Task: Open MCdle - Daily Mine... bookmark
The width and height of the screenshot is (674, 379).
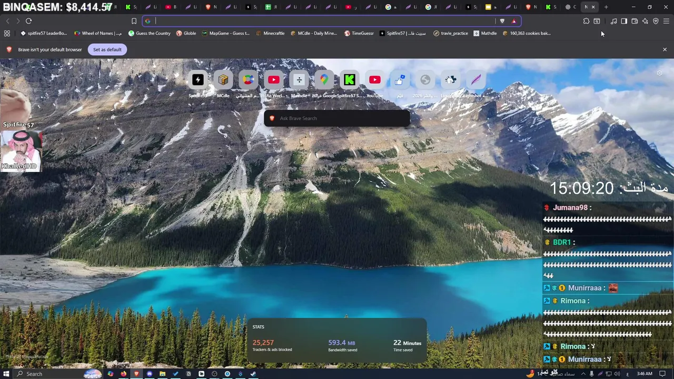Action: [x=314, y=33]
